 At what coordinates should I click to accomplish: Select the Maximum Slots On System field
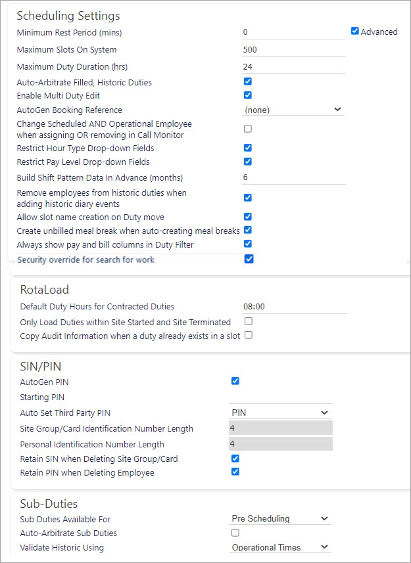(x=293, y=49)
